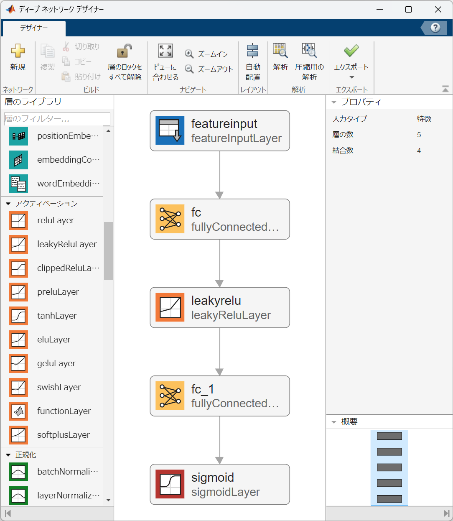Viewport: 453px width, 521px height.
Task: Select positionEmbedding layer icon
Action: click(x=18, y=136)
